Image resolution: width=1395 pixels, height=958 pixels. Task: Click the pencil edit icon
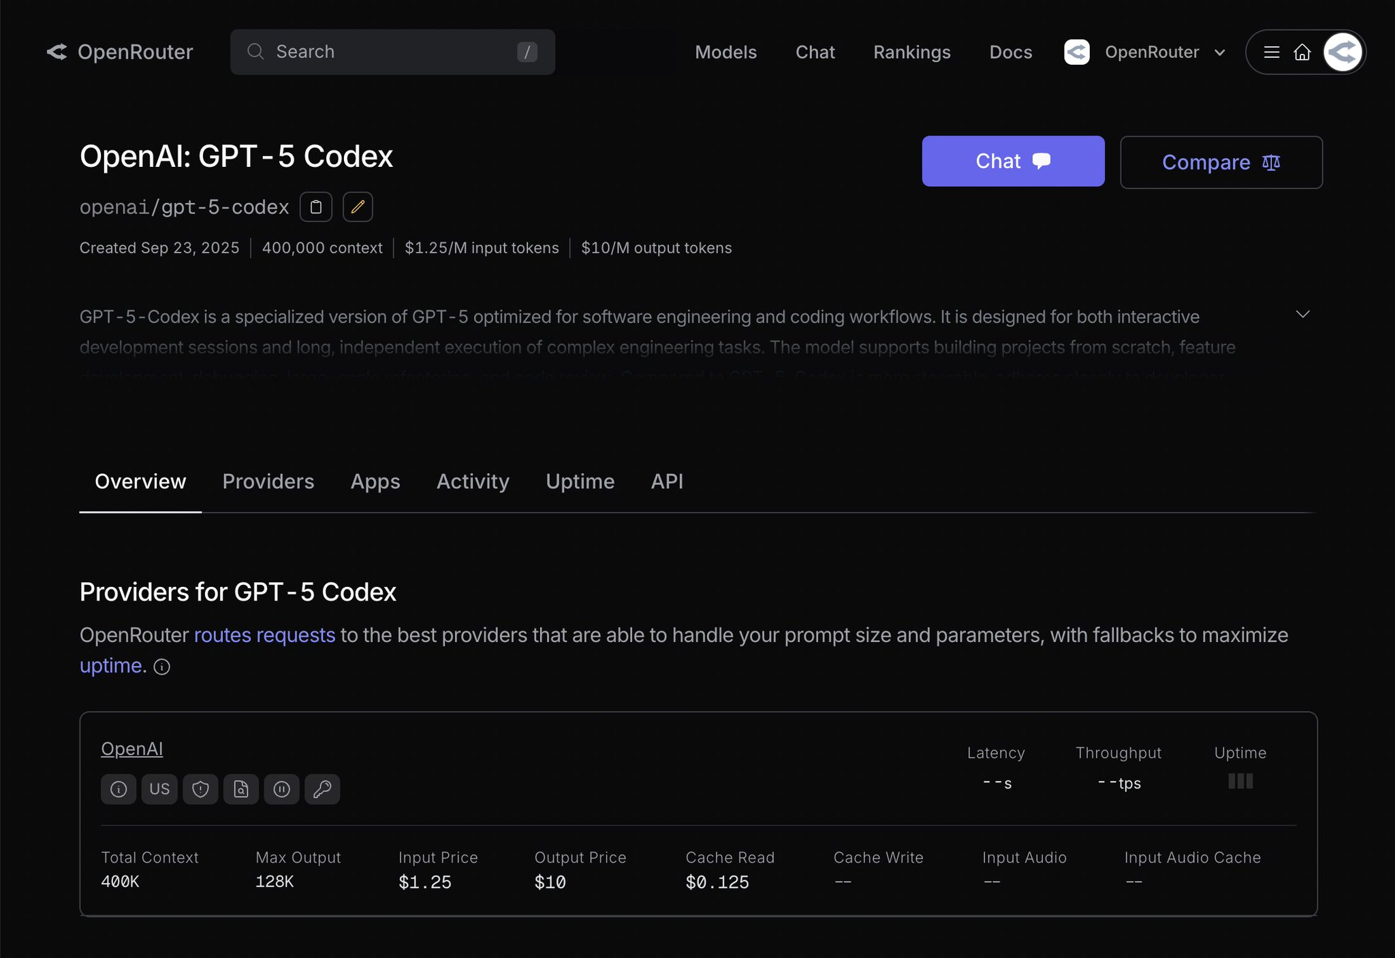(x=358, y=207)
